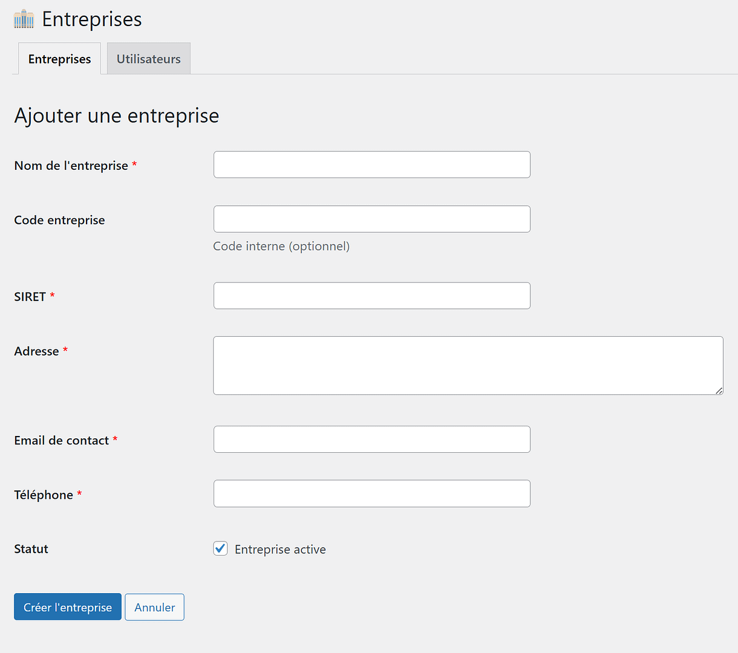Image resolution: width=738 pixels, height=653 pixels.
Task: Click into the Code entreprise input
Action: 371,219
